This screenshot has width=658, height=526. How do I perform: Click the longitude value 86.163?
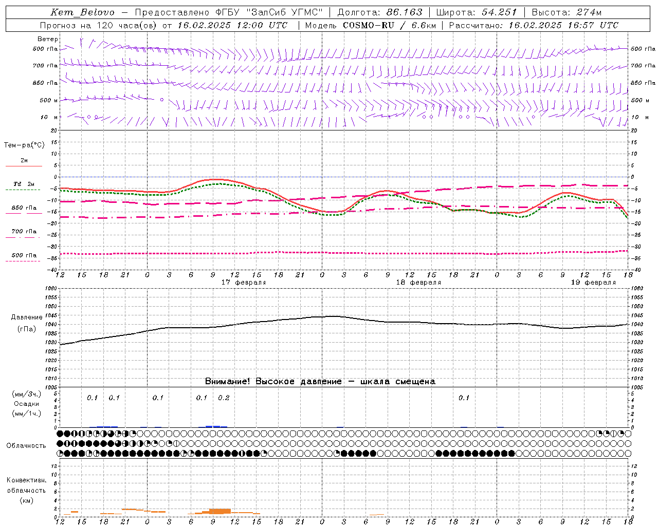tap(404, 12)
